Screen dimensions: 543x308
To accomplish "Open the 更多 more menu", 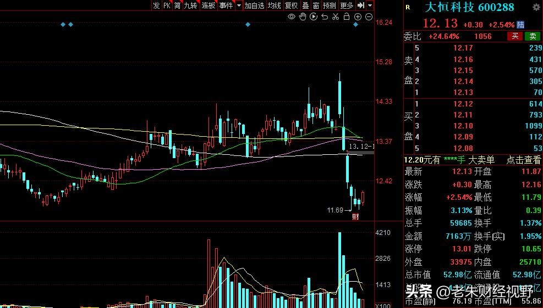I will [x=347, y=5].
